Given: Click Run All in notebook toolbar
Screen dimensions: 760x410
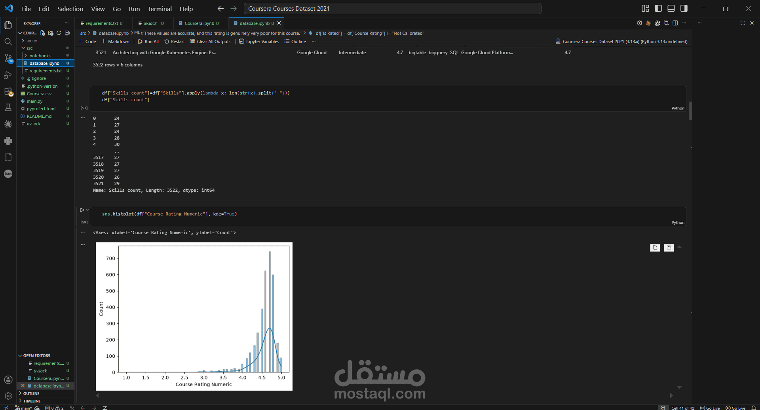Looking at the screenshot, I should [x=148, y=42].
